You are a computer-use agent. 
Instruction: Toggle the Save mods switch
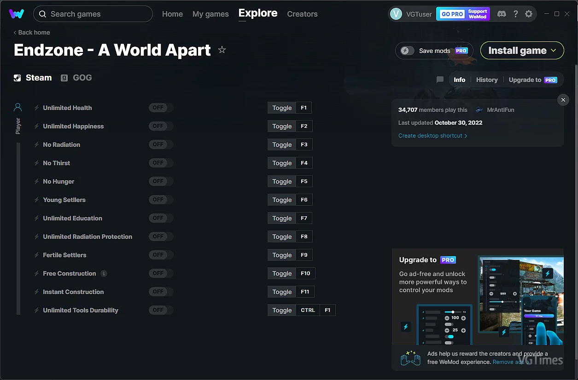point(407,51)
